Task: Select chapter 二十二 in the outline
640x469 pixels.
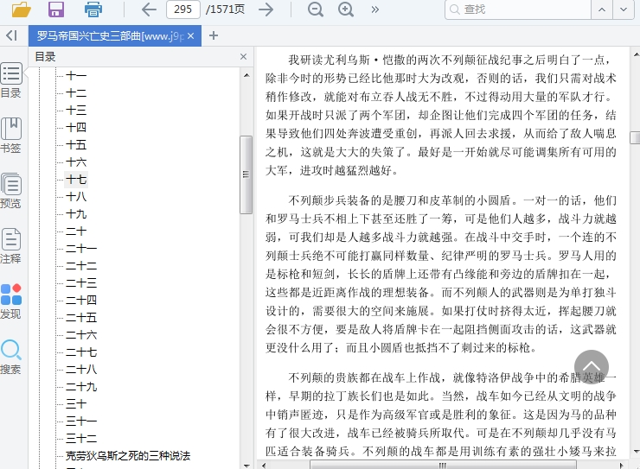Action: coord(81,266)
